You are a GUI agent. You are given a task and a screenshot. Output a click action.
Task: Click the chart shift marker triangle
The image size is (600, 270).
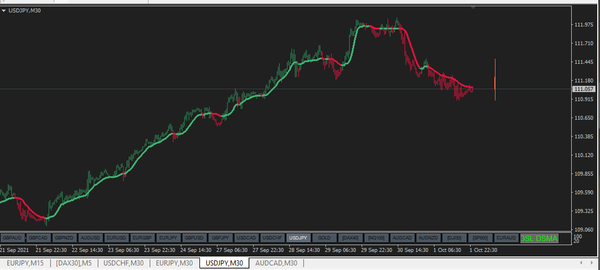[x=473, y=7]
